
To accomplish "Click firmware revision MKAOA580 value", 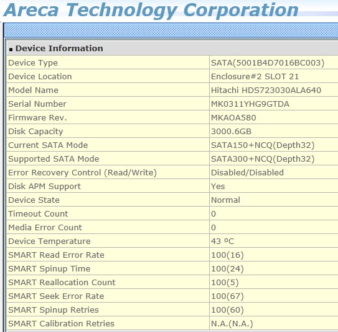I will (x=233, y=117).
